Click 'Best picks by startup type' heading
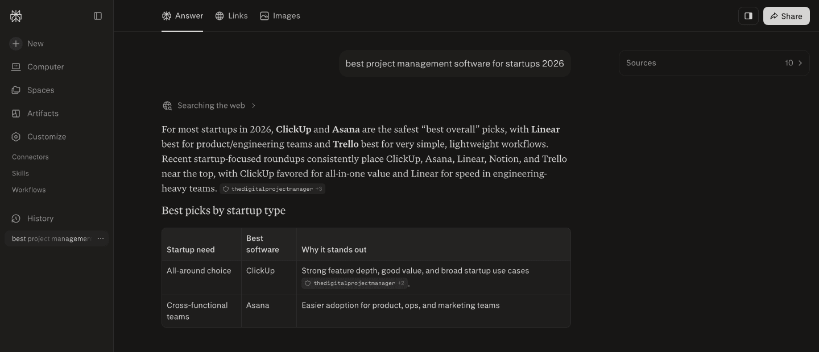The width and height of the screenshot is (819, 352). (224, 211)
